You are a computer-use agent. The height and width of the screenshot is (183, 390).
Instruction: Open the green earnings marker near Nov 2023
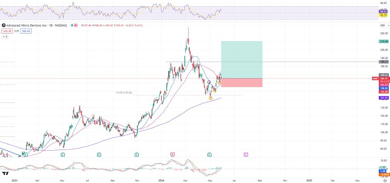pyautogui.click(x=137, y=155)
